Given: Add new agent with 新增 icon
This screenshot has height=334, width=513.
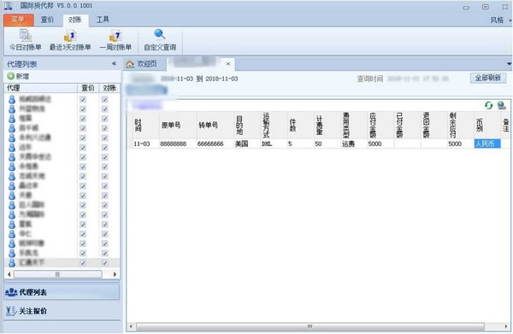Looking at the screenshot, I should click(x=11, y=76).
